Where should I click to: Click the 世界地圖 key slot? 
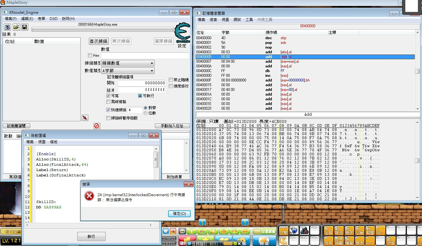339,241
